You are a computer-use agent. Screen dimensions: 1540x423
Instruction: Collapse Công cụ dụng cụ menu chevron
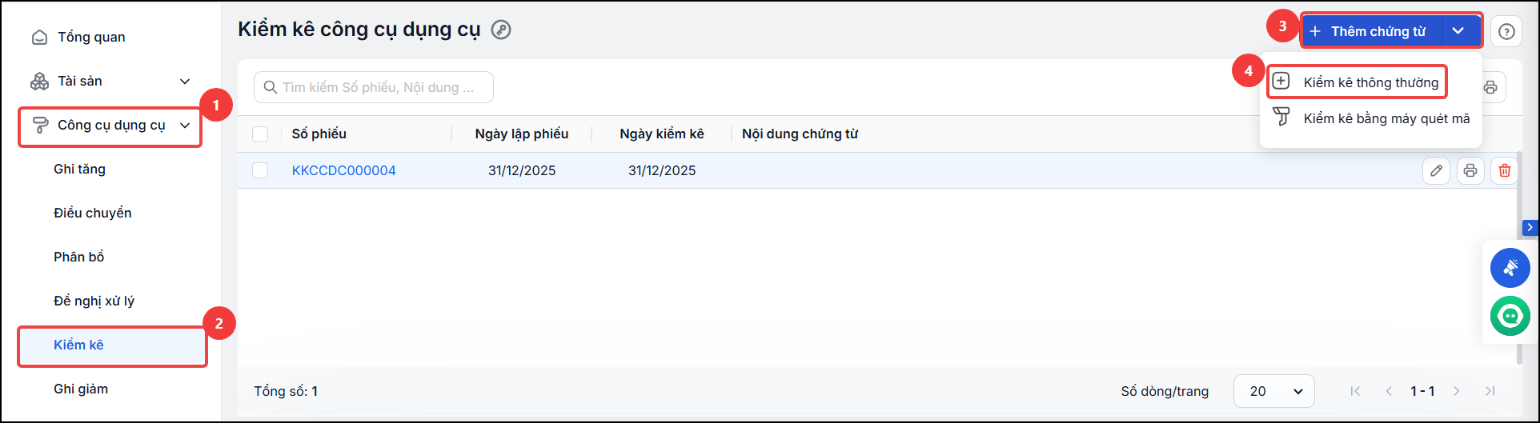coord(185,126)
